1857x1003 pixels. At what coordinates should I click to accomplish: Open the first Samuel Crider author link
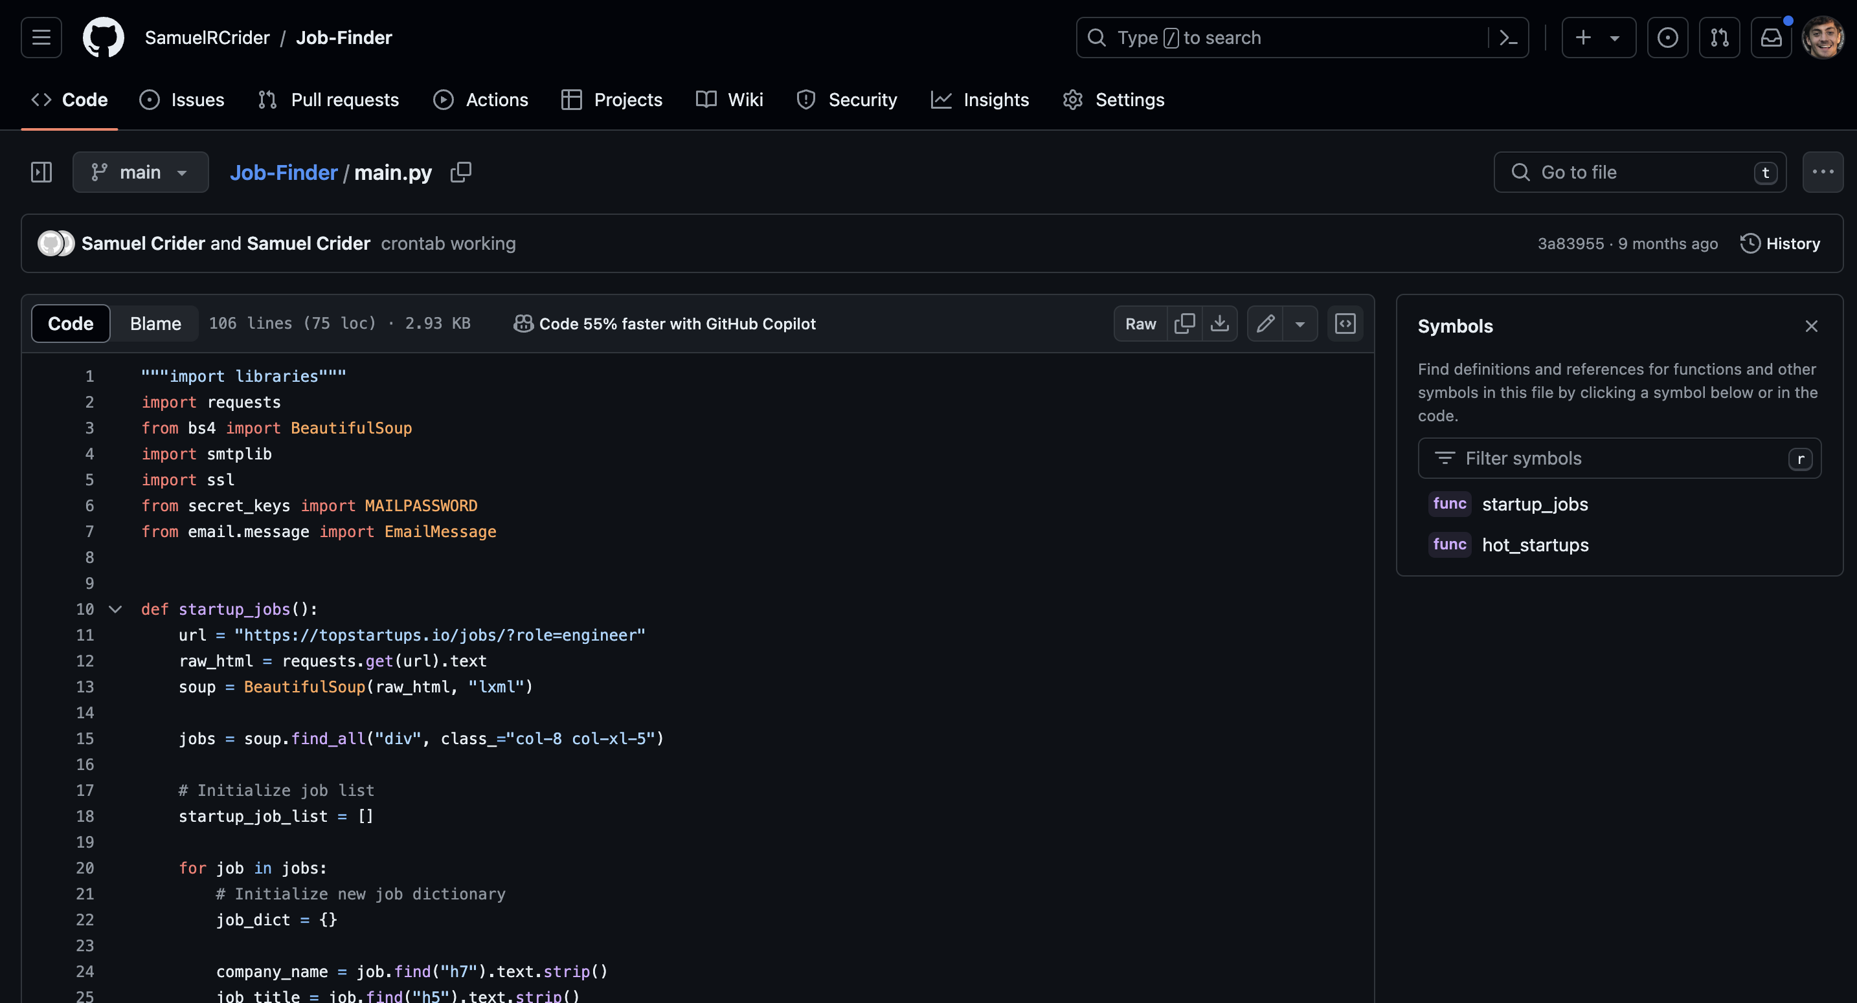tap(142, 243)
